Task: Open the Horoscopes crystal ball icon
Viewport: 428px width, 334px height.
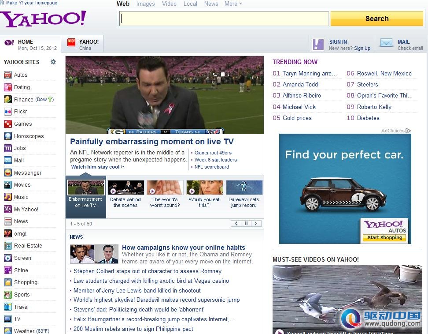Action: tap(7, 136)
